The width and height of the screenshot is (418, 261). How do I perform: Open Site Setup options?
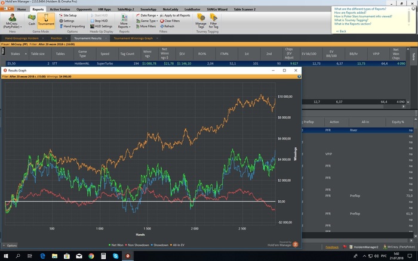pyautogui.click(x=70, y=15)
